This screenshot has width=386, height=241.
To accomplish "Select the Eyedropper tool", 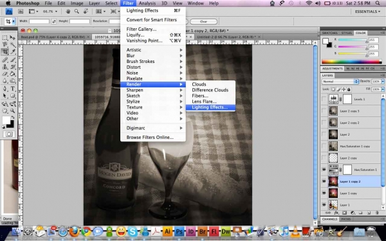I will 13,51.
